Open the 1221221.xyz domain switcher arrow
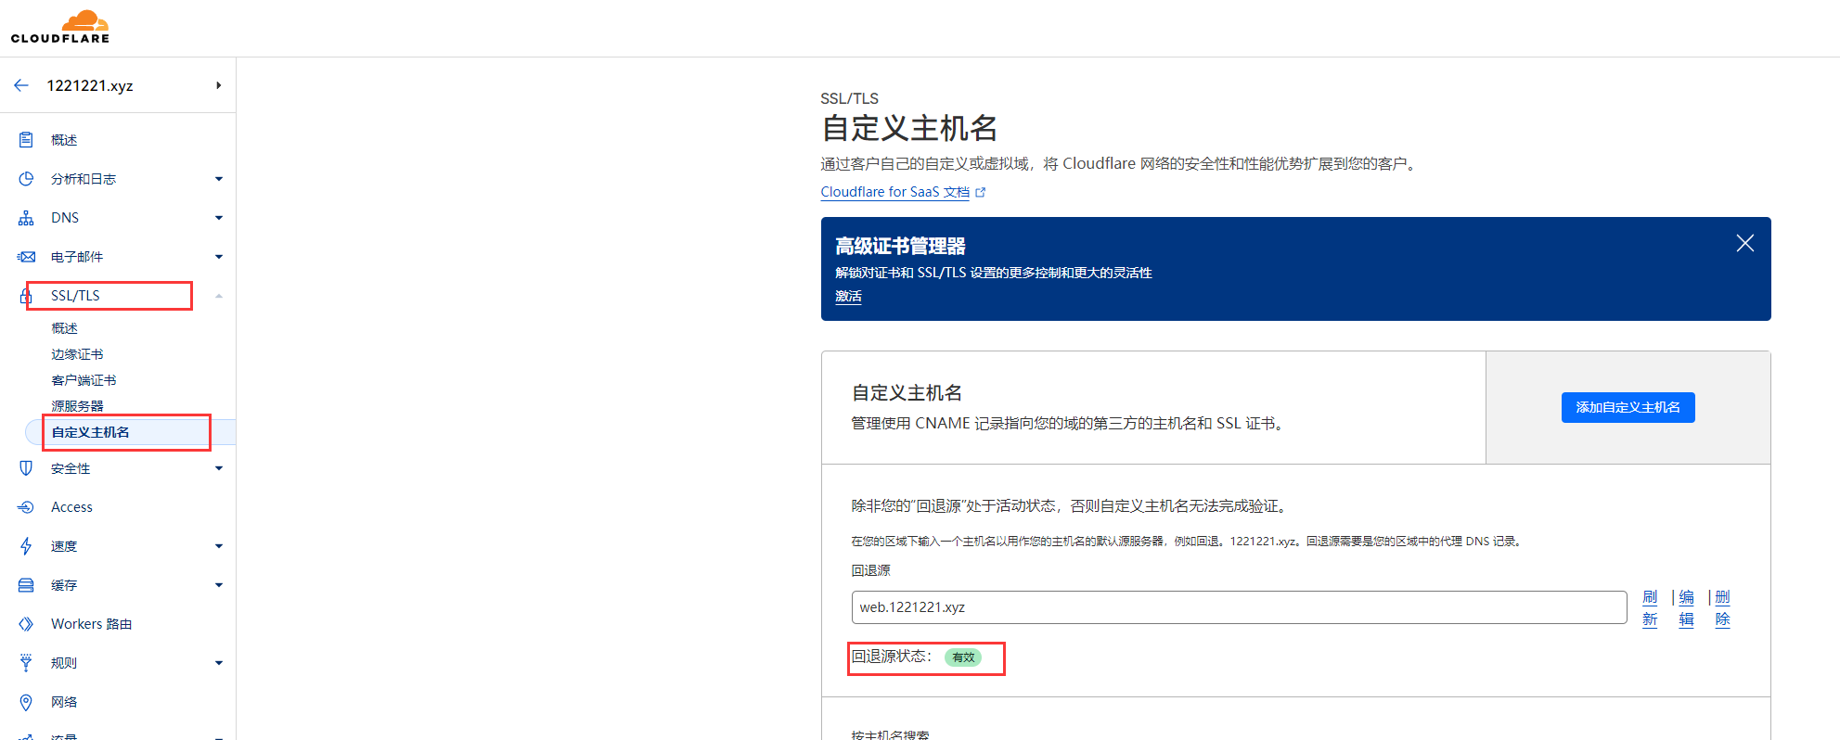1840x740 pixels. coord(219,85)
